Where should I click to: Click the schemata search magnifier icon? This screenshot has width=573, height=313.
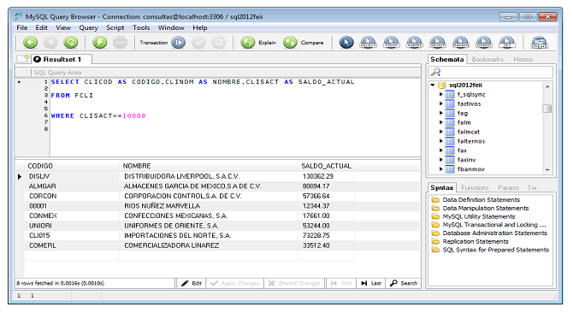435,72
